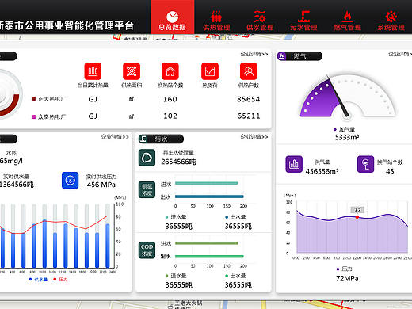Switch to 供水管理 water supply tab

pos(260,20)
